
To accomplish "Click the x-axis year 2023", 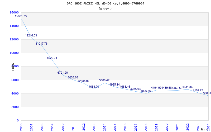I will 198,127.
